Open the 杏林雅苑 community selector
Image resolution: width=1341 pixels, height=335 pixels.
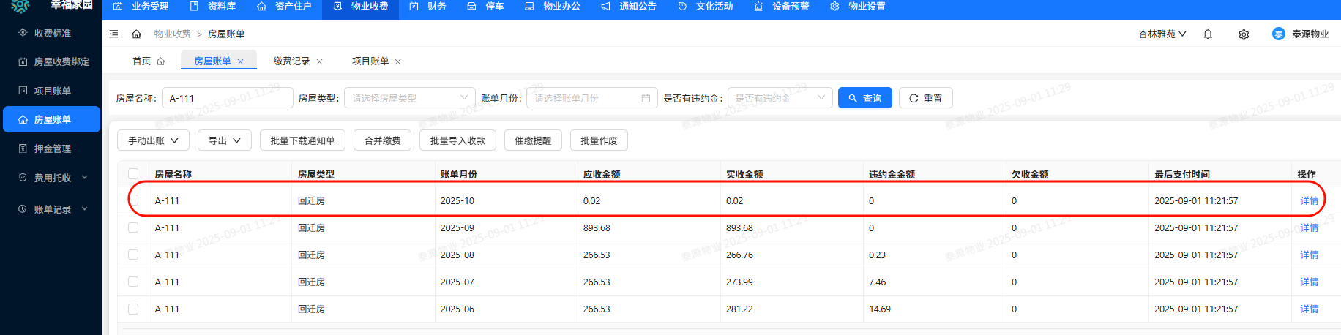(x=1162, y=34)
